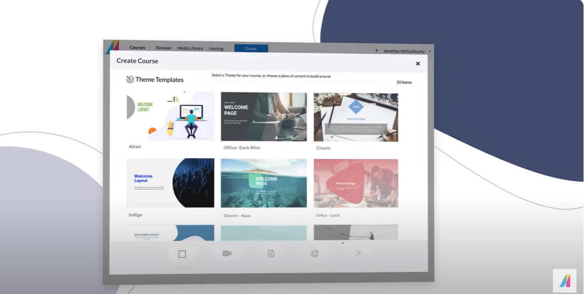Pick the light teal theme in bottom row

[264, 233]
